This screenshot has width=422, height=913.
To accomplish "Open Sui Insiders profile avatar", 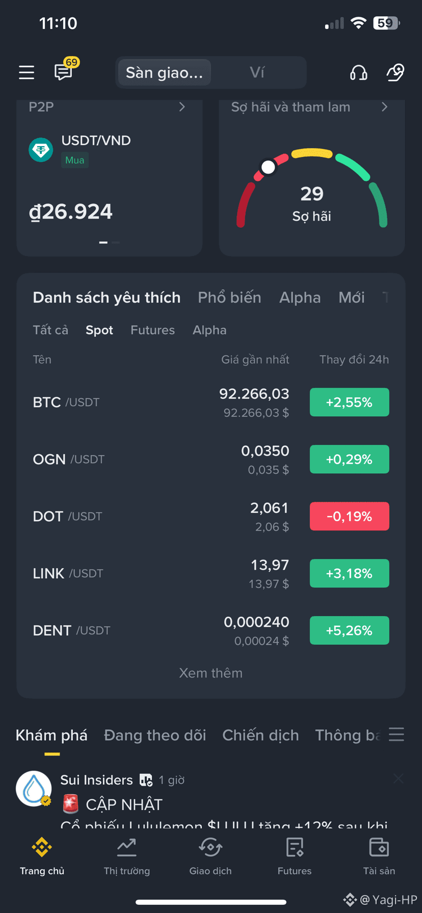I will pyautogui.click(x=34, y=788).
